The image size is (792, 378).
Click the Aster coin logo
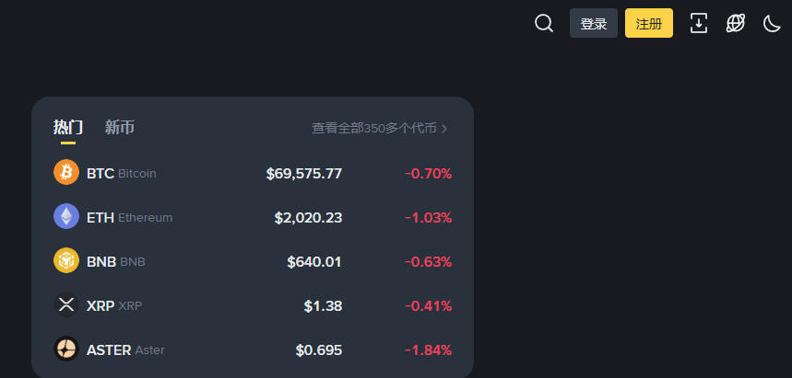click(x=66, y=349)
